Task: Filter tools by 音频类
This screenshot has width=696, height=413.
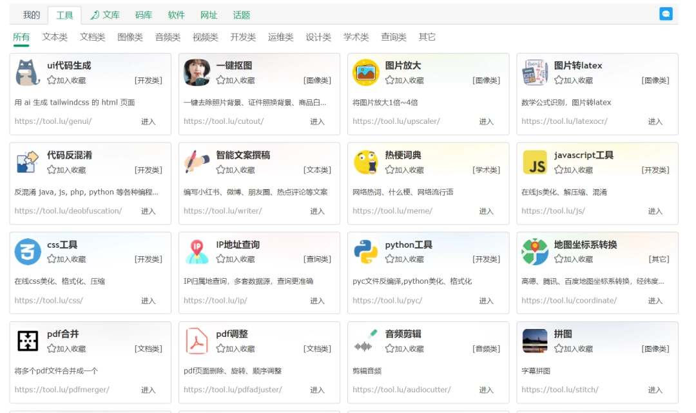Action: click(168, 37)
